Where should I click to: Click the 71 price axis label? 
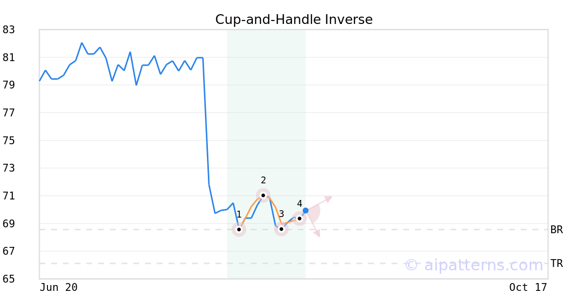[9, 196]
